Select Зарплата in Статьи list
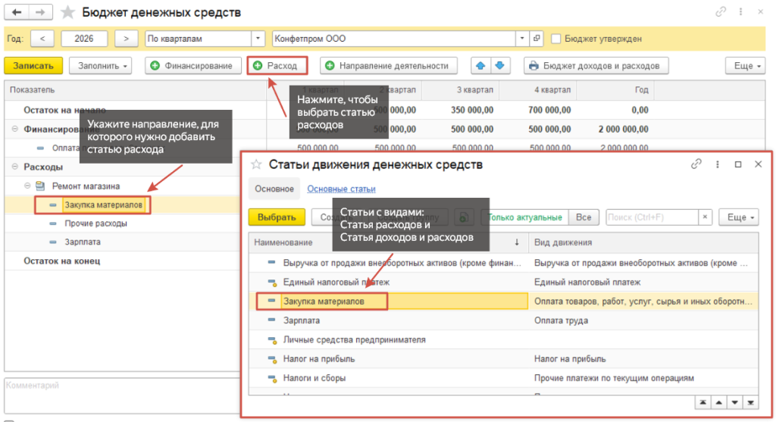 (302, 320)
